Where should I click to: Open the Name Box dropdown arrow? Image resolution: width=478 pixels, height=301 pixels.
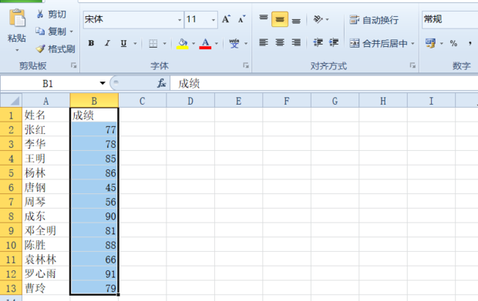tap(103, 83)
